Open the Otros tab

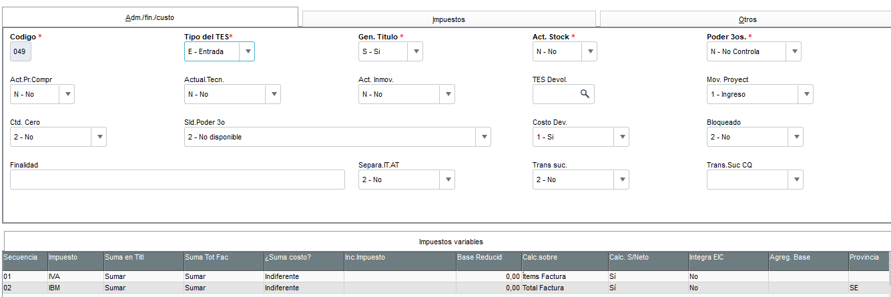[x=745, y=19]
